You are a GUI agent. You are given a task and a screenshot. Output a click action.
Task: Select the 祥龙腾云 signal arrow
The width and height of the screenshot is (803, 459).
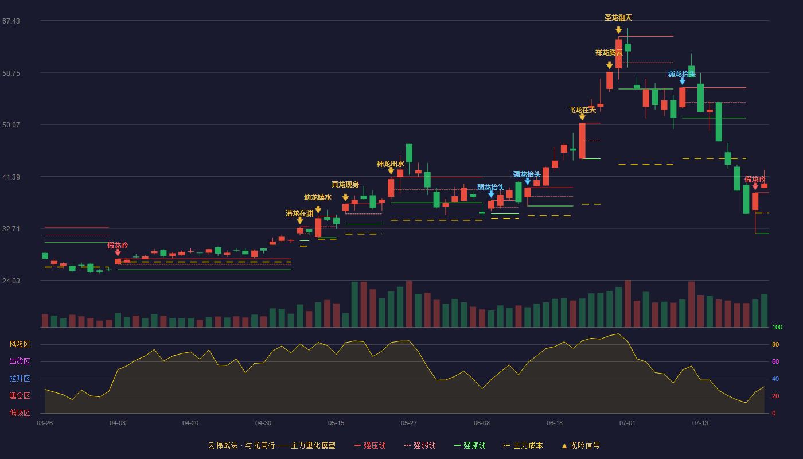pyautogui.click(x=609, y=65)
